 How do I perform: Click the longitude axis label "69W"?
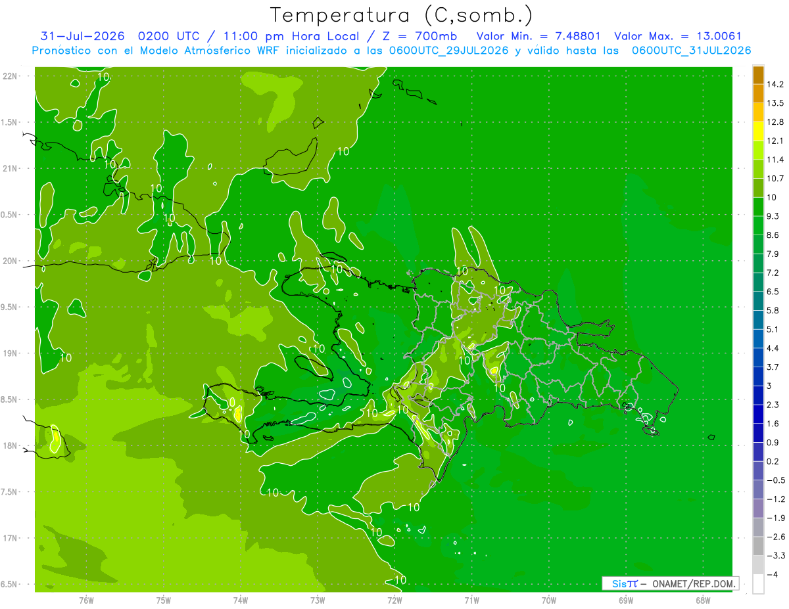click(626, 600)
